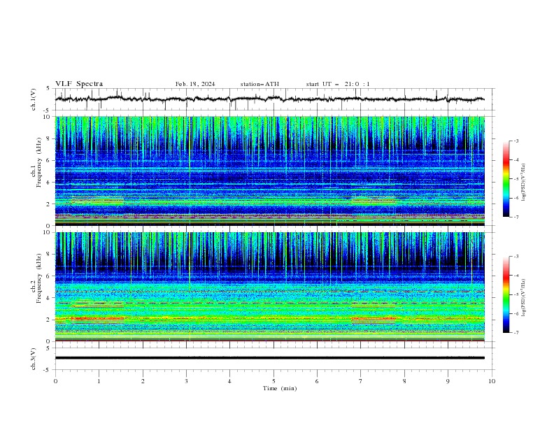Click the "-7" label on ch.2 colorbar
554x428 pixels.
(516, 333)
